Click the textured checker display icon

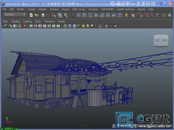click(79, 26)
